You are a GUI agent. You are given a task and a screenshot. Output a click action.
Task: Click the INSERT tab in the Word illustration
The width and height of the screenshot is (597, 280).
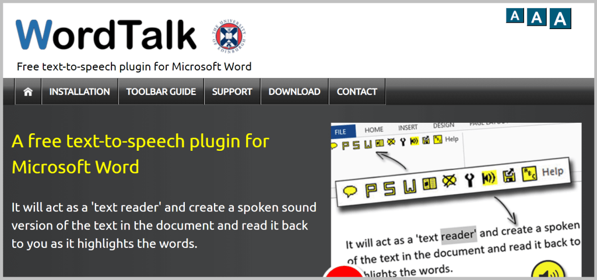408,127
